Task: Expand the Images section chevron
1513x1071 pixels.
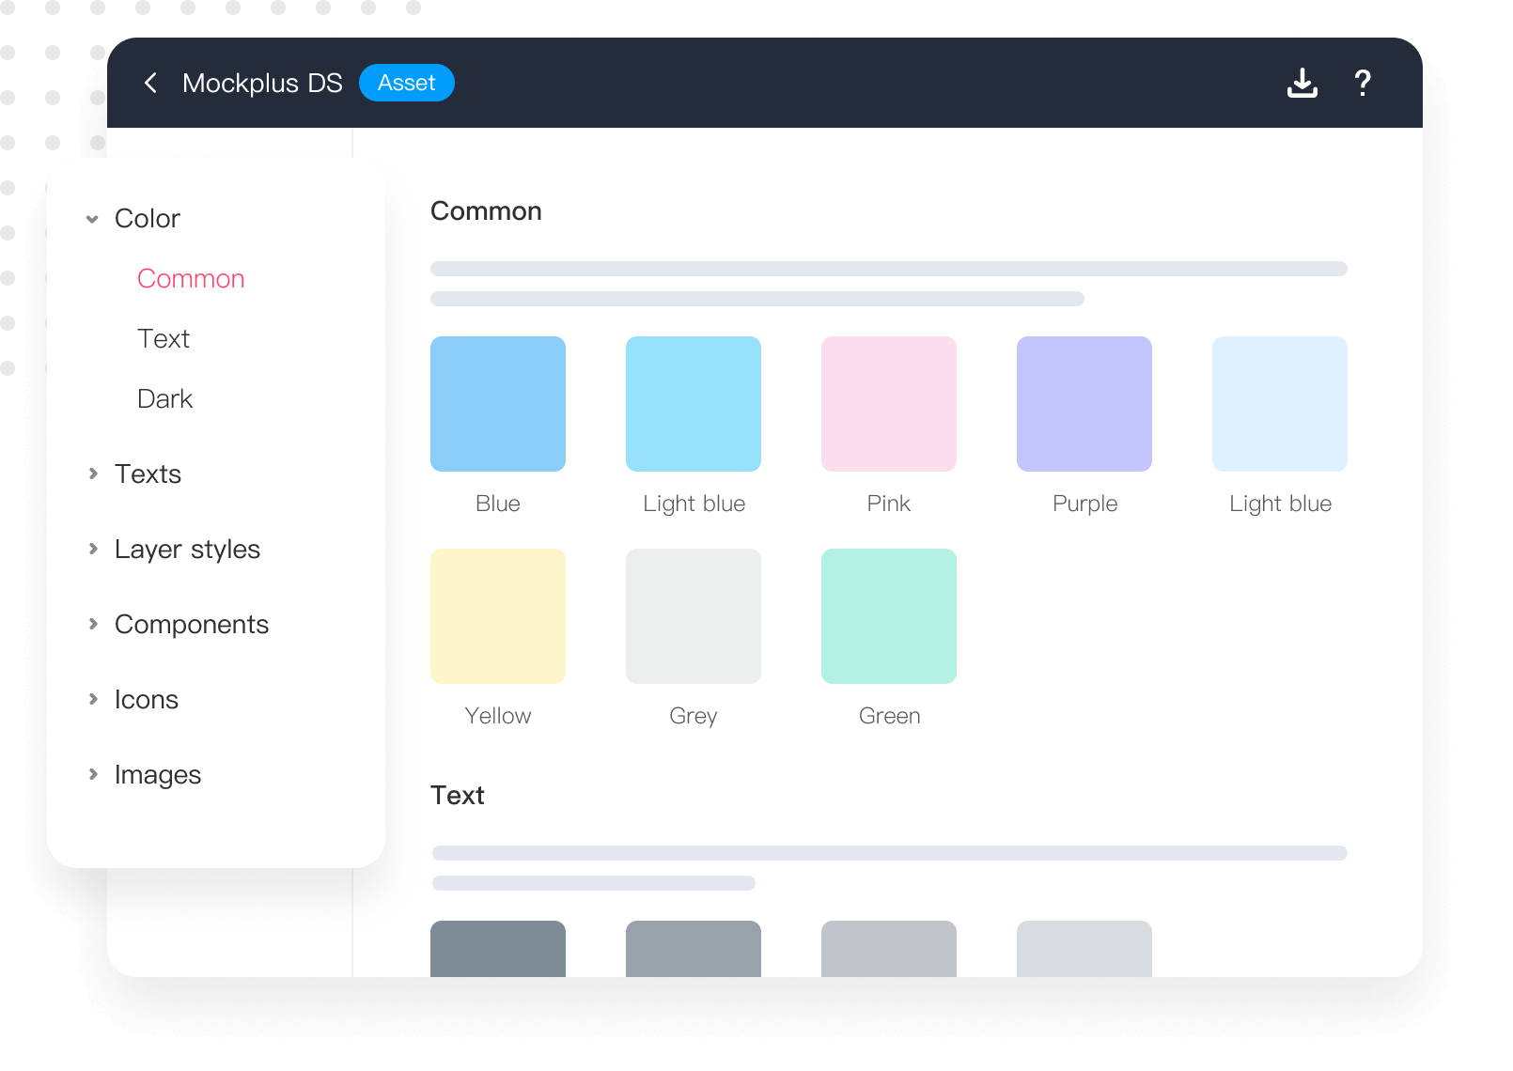Action: click(x=92, y=774)
